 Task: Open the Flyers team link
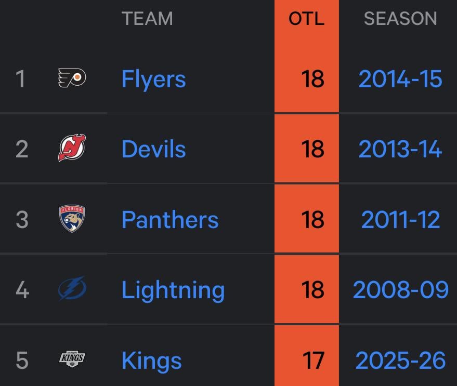pyautogui.click(x=153, y=79)
